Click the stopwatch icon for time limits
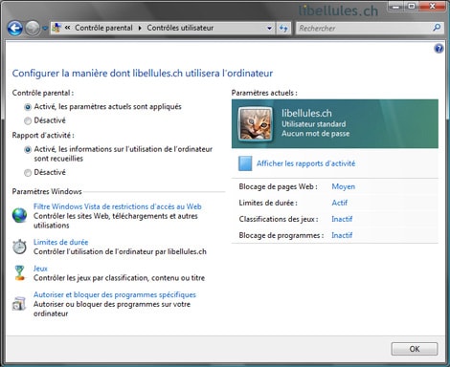This screenshot has width=450, height=367. (x=19, y=247)
